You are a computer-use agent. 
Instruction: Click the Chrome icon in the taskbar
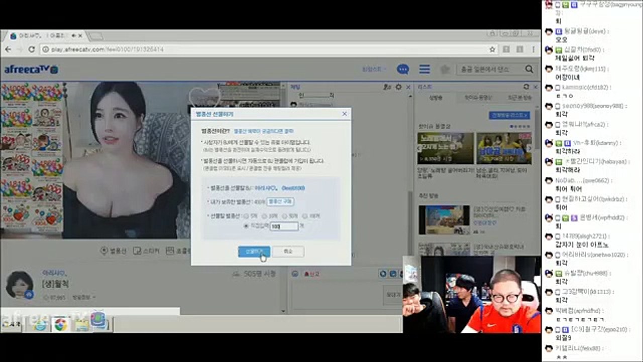click(60, 325)
